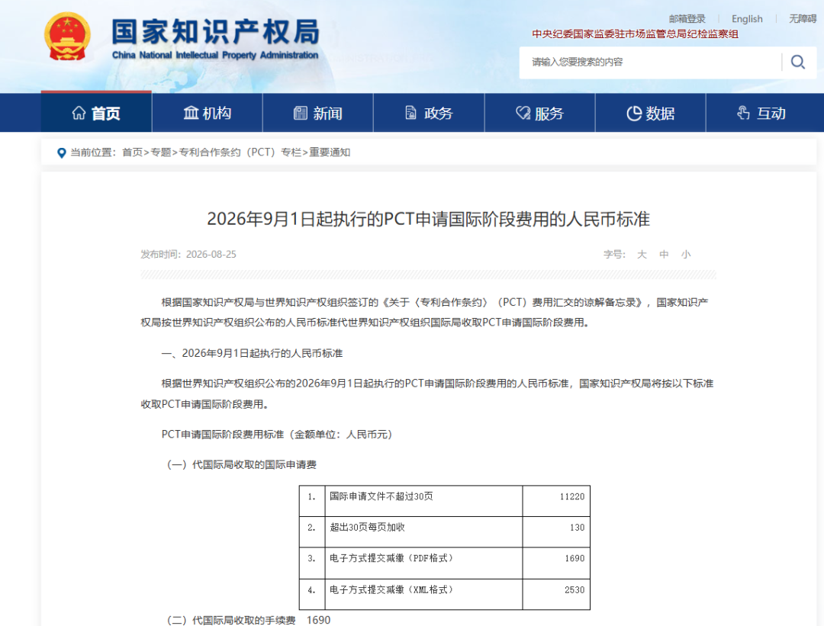Select the 数据 navigation tab
The image size is (824, 626).
pyautogui.click(x=651, y=112)
